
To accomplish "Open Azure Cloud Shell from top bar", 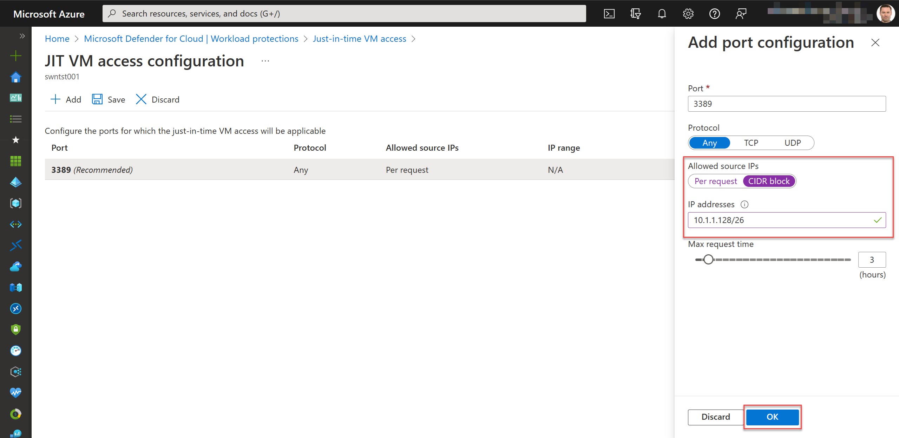I will pos(609,13).
